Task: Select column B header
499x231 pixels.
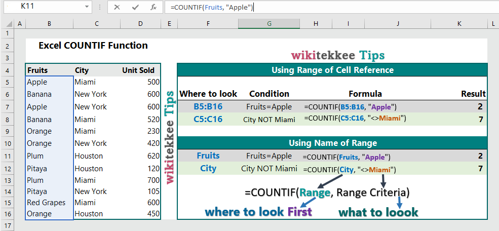Action: [x=49, y=24]
